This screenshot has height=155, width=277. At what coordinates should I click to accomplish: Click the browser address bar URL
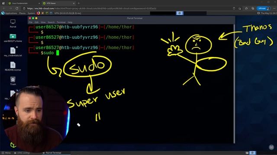(92, 9)
